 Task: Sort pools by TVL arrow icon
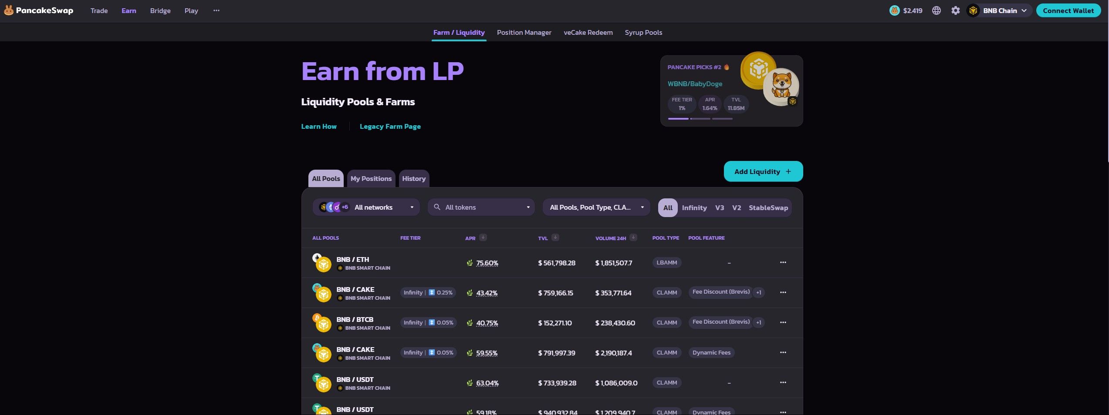tap(555, 238)
